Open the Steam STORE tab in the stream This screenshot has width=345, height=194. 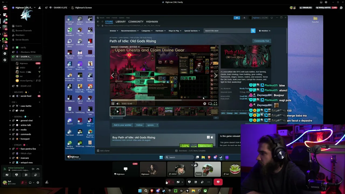click(109, 22)
